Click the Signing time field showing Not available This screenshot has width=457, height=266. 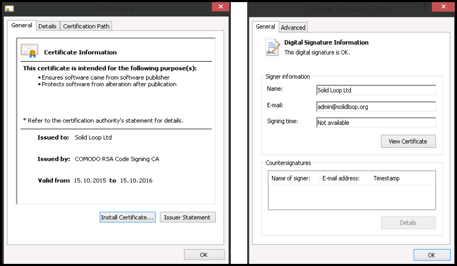[376, 122]
